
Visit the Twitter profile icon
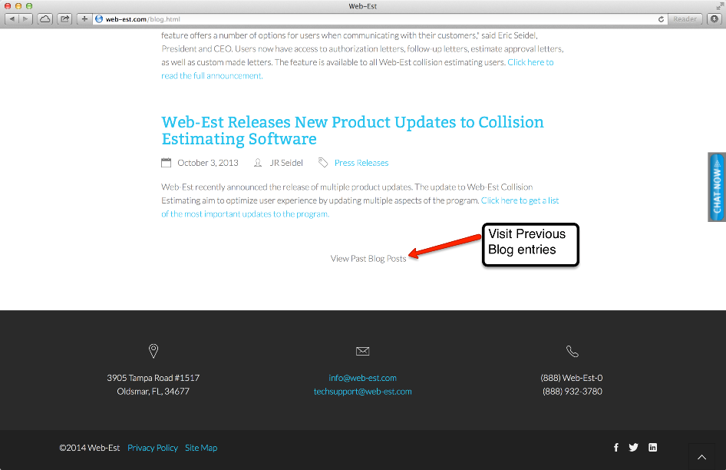click(633, 447)
